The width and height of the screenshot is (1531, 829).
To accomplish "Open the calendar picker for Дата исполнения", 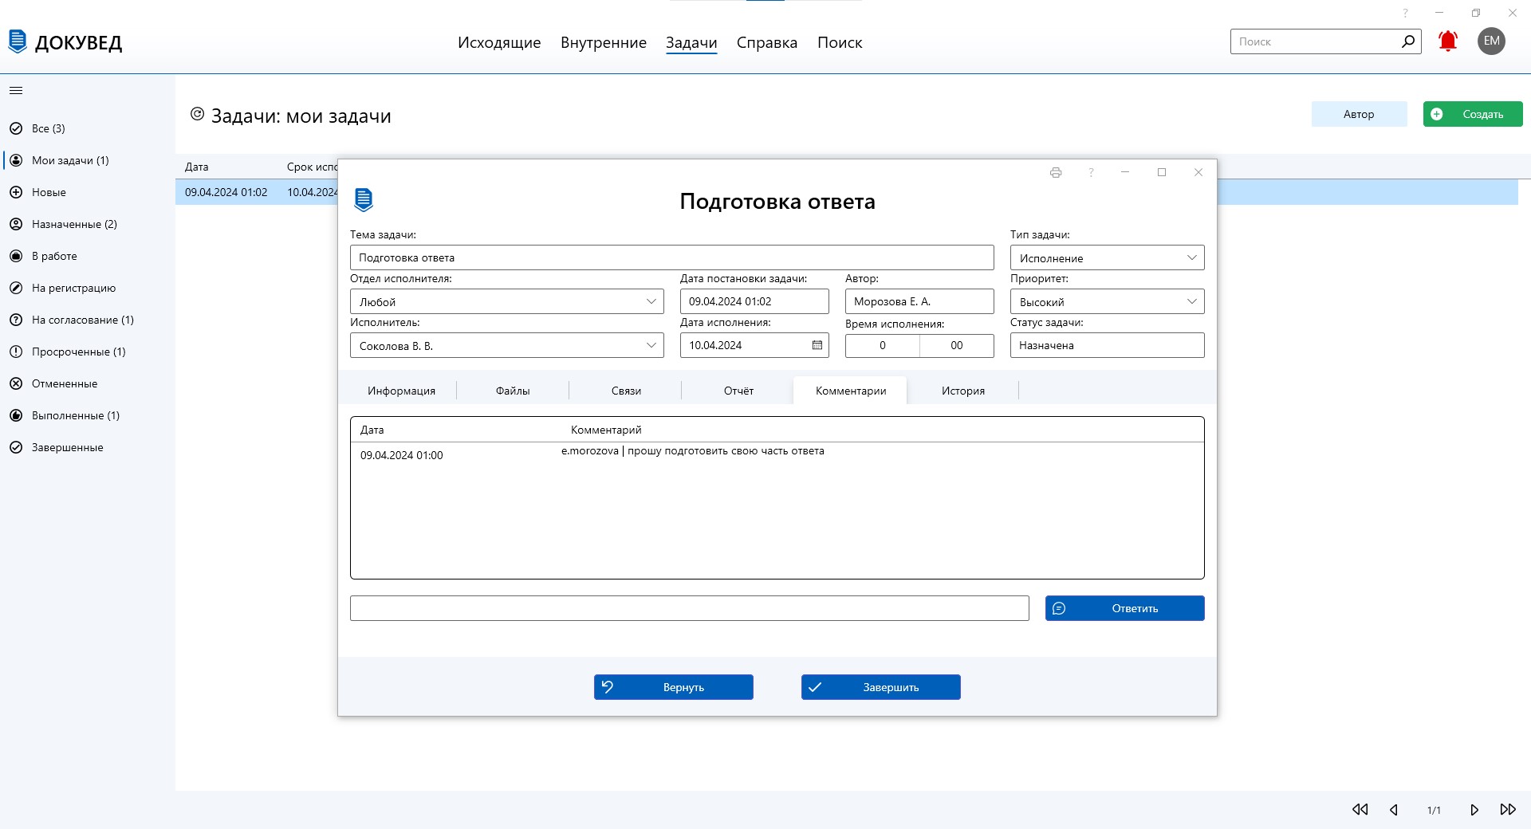I will (817, 345).
